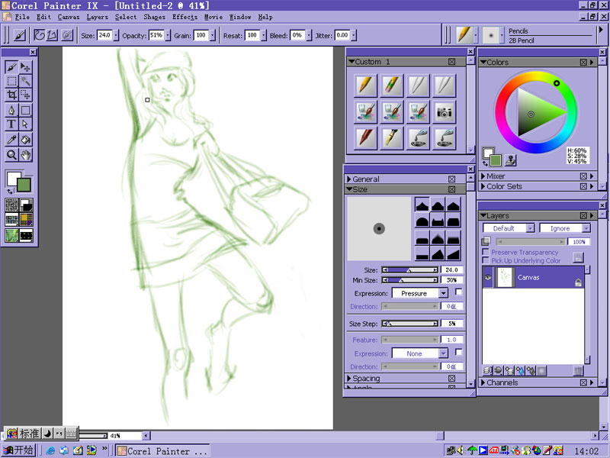Toggle Canvas layer visibility eye
The width and height of the screenshot is (610, 458).
click(x=488, y=277)
